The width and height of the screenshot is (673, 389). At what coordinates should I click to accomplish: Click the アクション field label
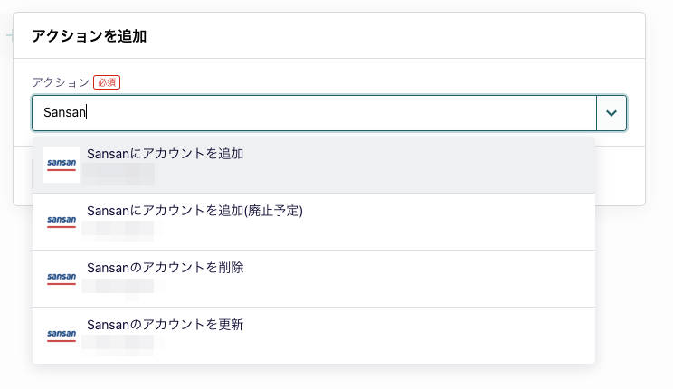[61, 82]
